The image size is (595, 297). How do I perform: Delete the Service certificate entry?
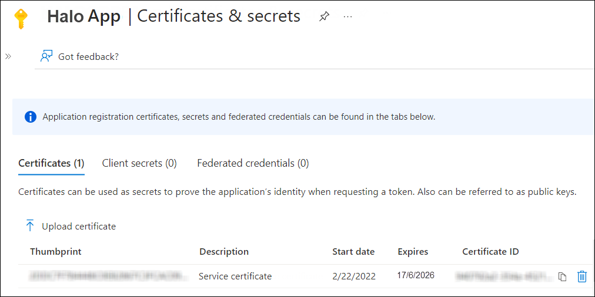coord(582,276)
